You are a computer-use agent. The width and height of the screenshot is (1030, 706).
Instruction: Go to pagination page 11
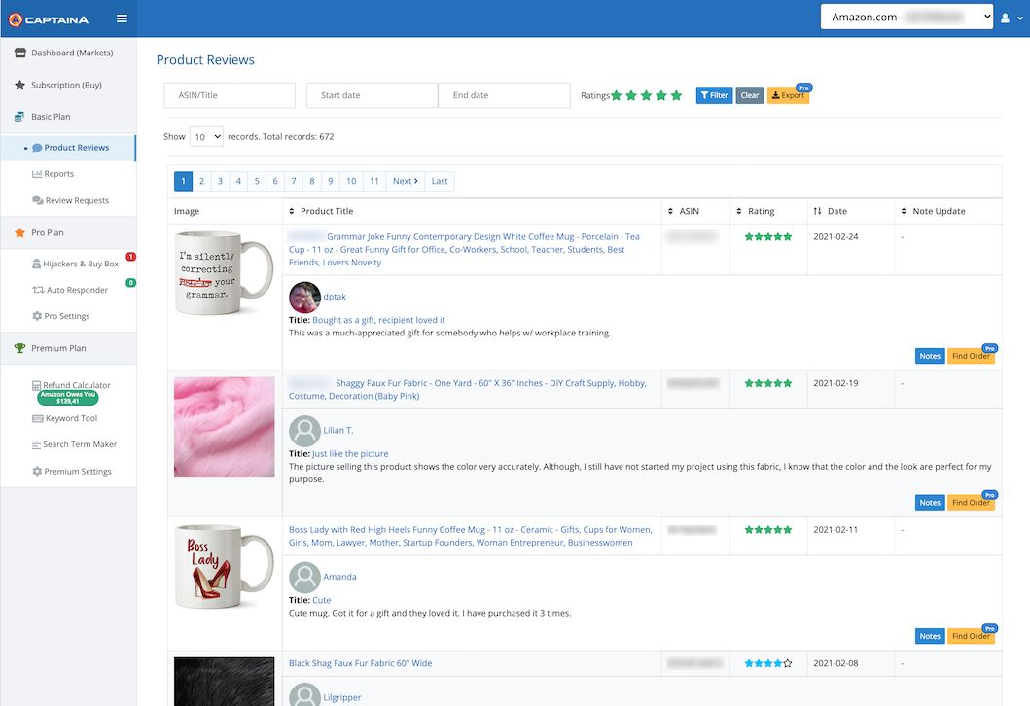pyautogui.click(x=374, y=181)
